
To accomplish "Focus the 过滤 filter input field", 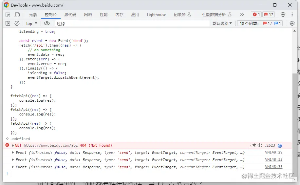I will click(132, 24).
